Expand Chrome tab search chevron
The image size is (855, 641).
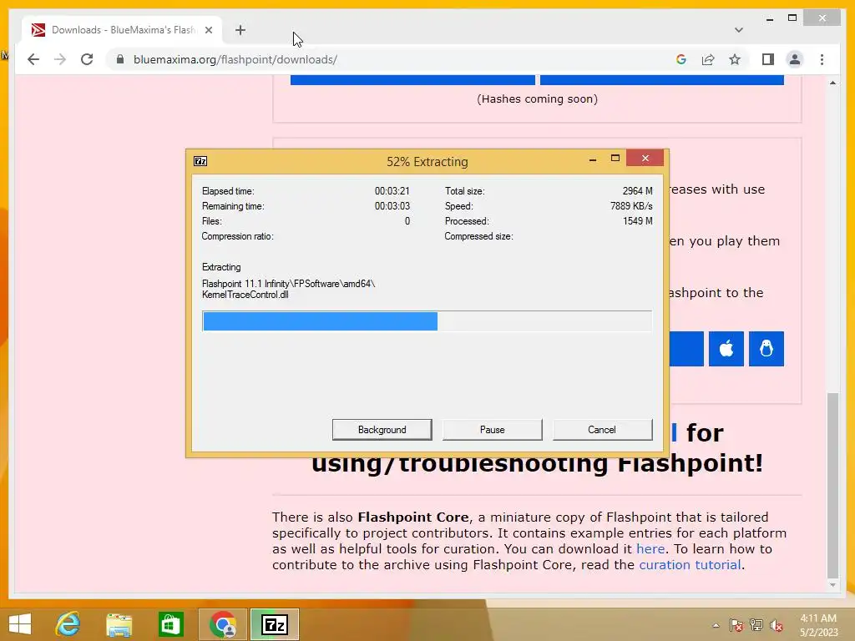click(x=738, y=30)
